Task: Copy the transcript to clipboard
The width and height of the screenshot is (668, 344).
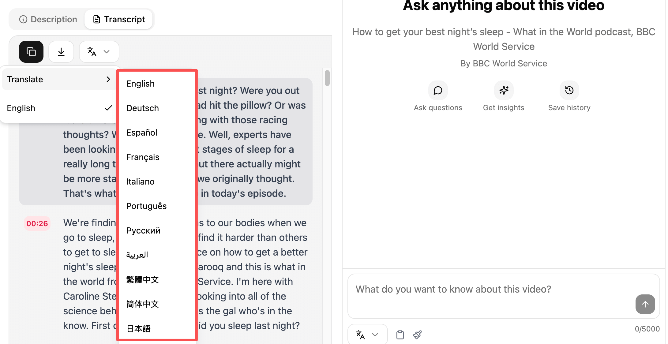Action: pos(31,51)
